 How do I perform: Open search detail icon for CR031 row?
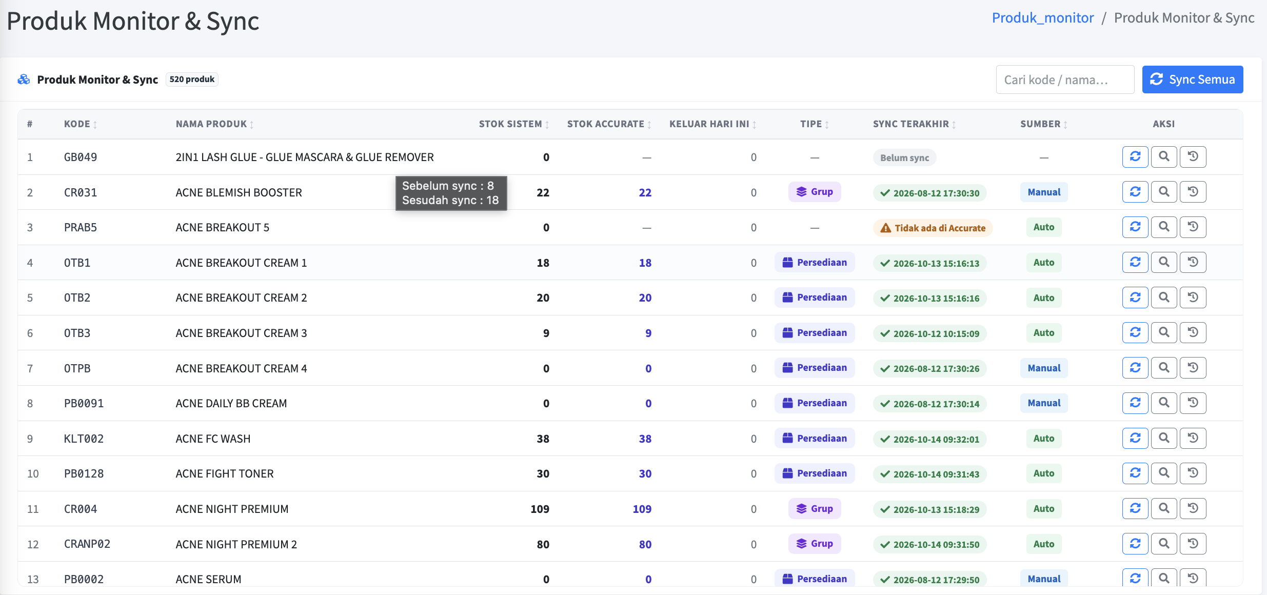click(1164, 192)
